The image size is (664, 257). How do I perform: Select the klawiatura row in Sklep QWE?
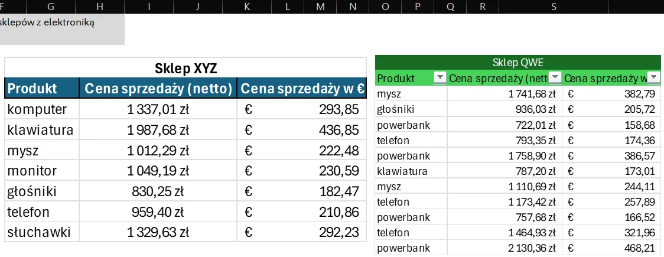tap(411, 171)
